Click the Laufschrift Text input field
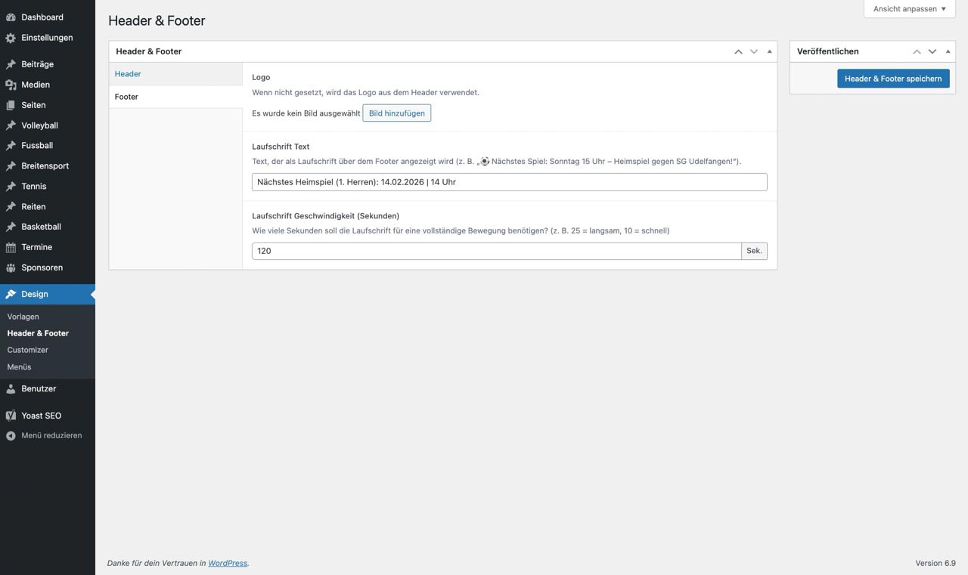 [509, 182]
